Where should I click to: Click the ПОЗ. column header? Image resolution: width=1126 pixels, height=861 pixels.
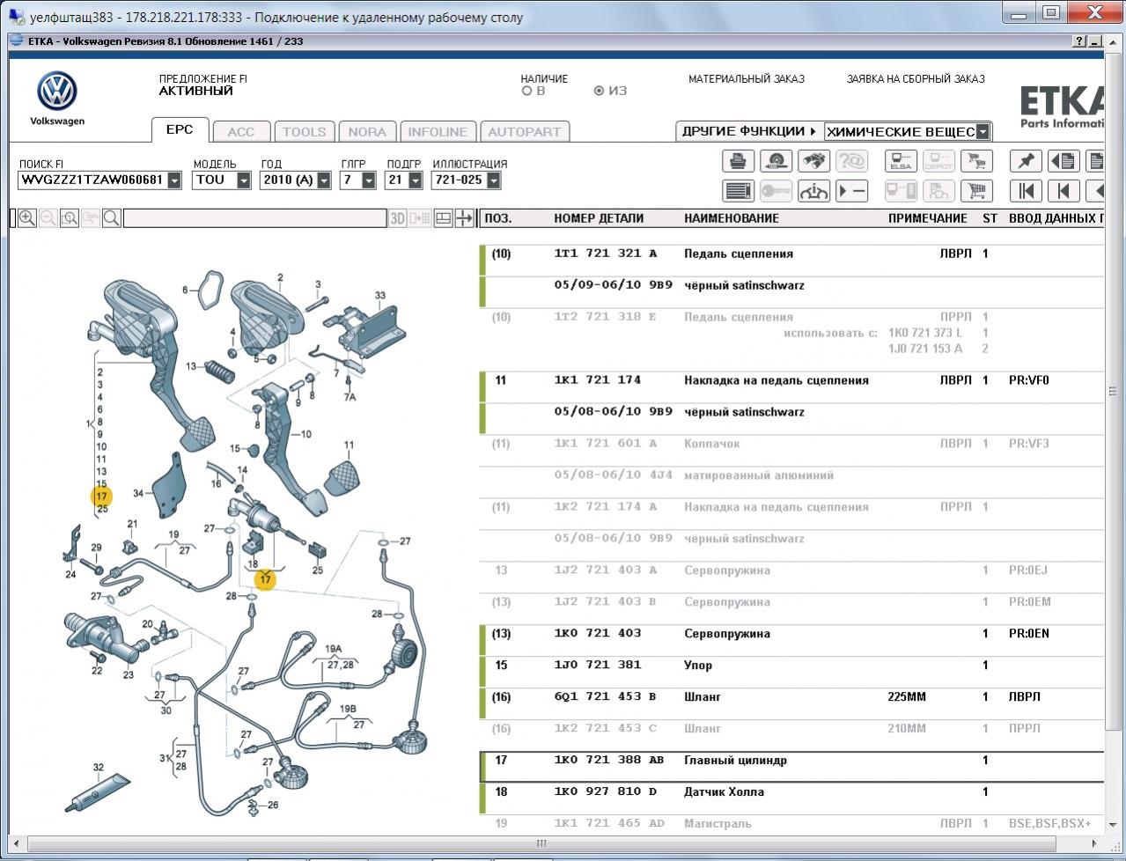497,218
